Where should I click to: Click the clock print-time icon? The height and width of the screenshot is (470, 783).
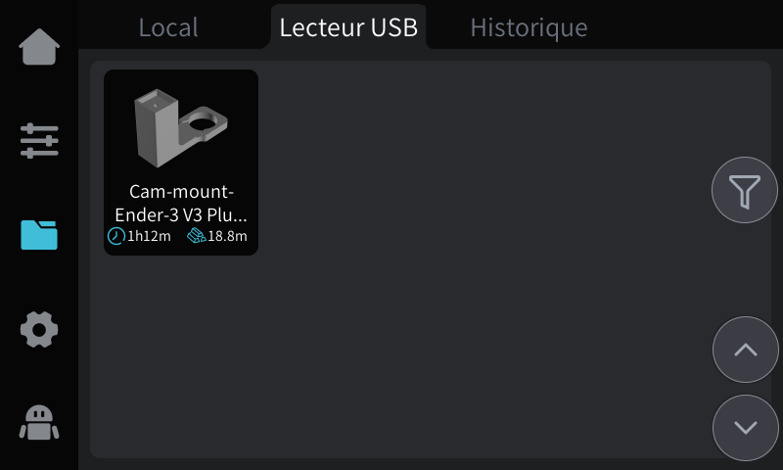click(x=116, y=236)
